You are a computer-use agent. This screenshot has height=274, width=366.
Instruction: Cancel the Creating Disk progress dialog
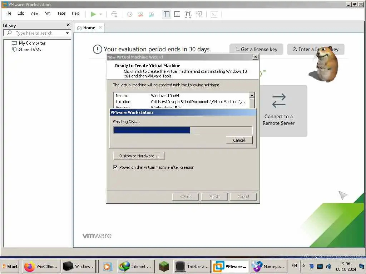click(x=239, y=140)
